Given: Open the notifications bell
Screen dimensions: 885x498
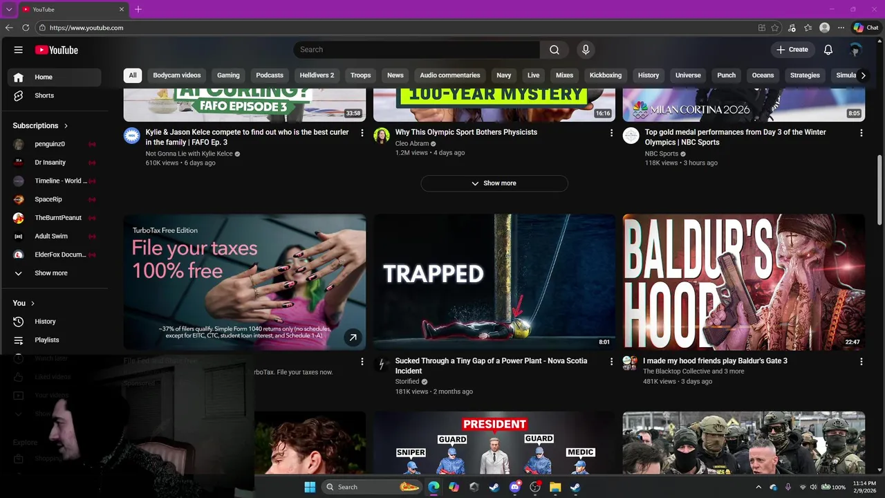Looking at the screenshot, I should [x=828, y=50].
